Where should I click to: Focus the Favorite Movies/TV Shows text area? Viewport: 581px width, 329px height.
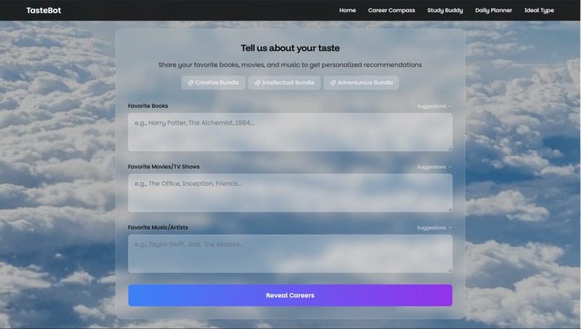[x=290, y=193]
